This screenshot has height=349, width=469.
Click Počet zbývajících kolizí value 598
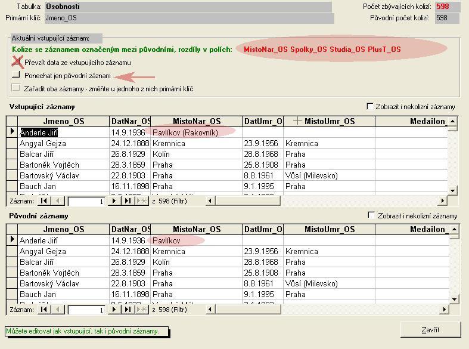tap(447, 7)
